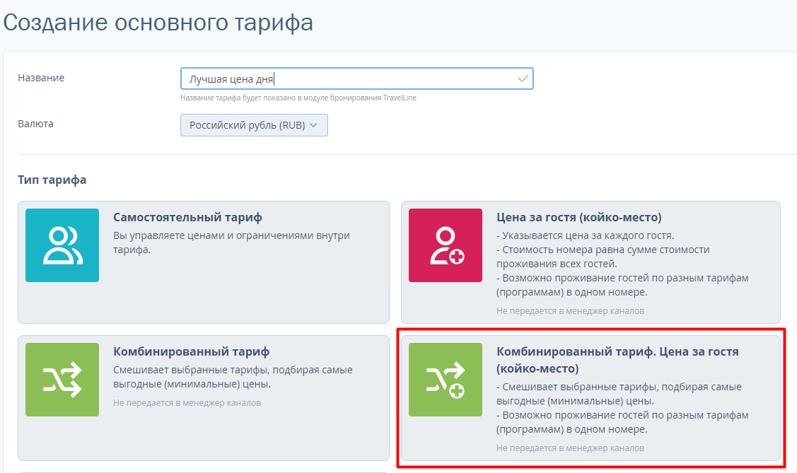Click the Цена за гостя (койко-место) heading
797x473 pixels.
(x=579, y=218)
